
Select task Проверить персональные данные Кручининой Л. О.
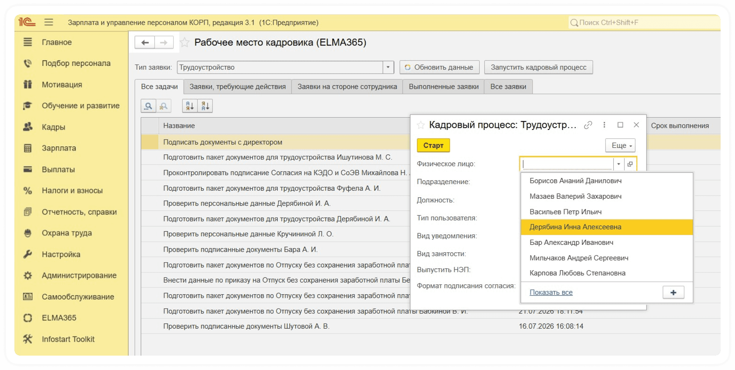(x=275, y=234)
